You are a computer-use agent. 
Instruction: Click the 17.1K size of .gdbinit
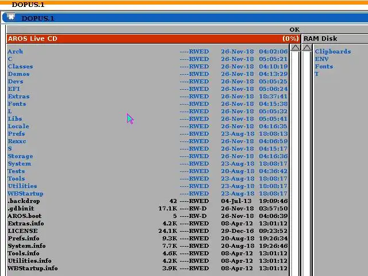point(167,209)
